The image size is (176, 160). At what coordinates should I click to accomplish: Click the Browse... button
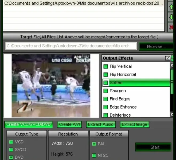coord(156,46)
